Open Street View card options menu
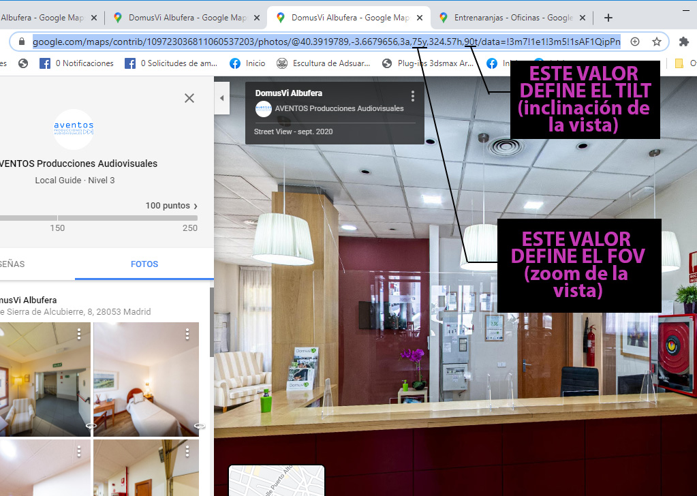The height and width of the screenshot is (496, 697). tap(413, 96)
